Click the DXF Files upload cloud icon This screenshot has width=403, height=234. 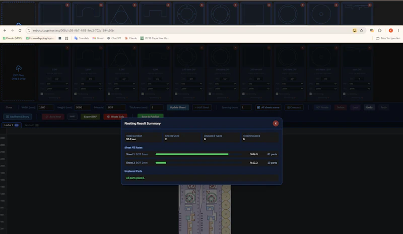19,68
